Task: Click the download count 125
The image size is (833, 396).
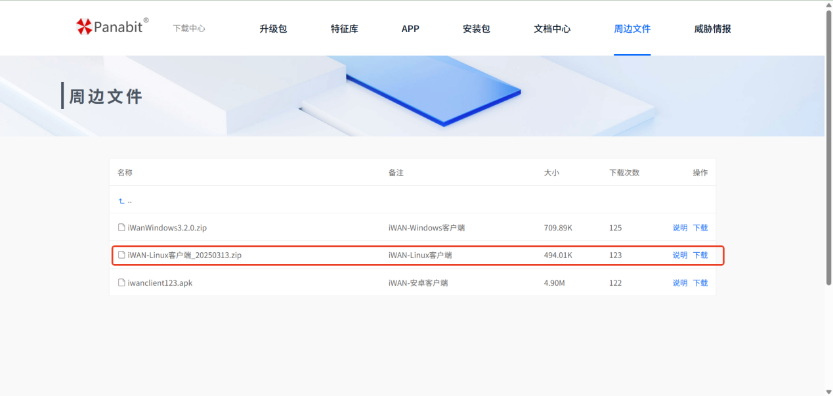Action: point(615,228)
